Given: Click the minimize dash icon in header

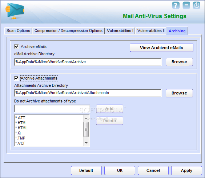Looking at the screenshot, I should [186, 5].
